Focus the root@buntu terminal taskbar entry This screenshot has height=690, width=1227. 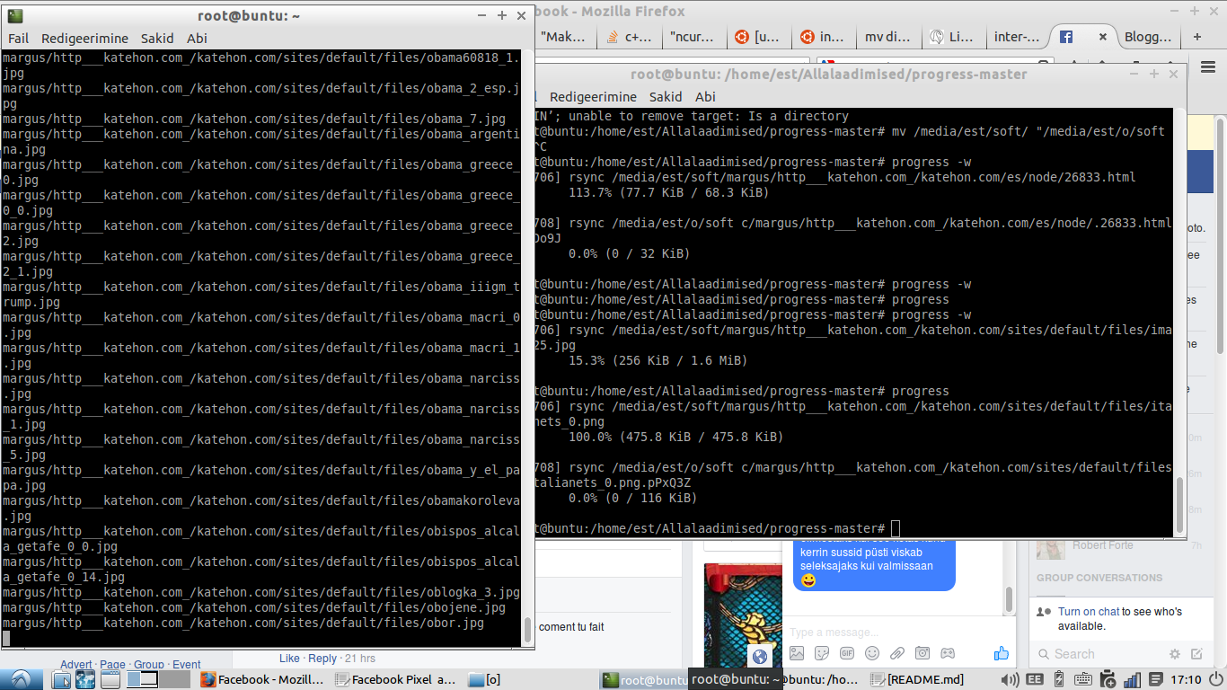pos(644,679)
